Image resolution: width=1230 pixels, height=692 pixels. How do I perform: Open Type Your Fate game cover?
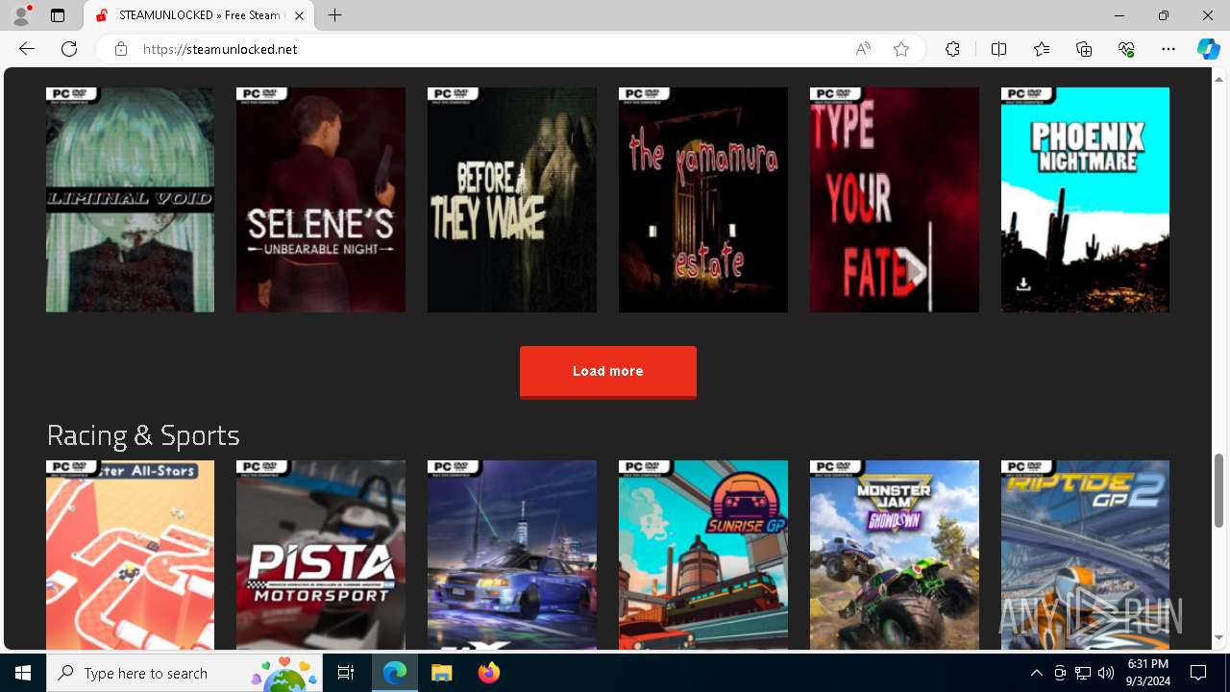[x=895, y=200]
